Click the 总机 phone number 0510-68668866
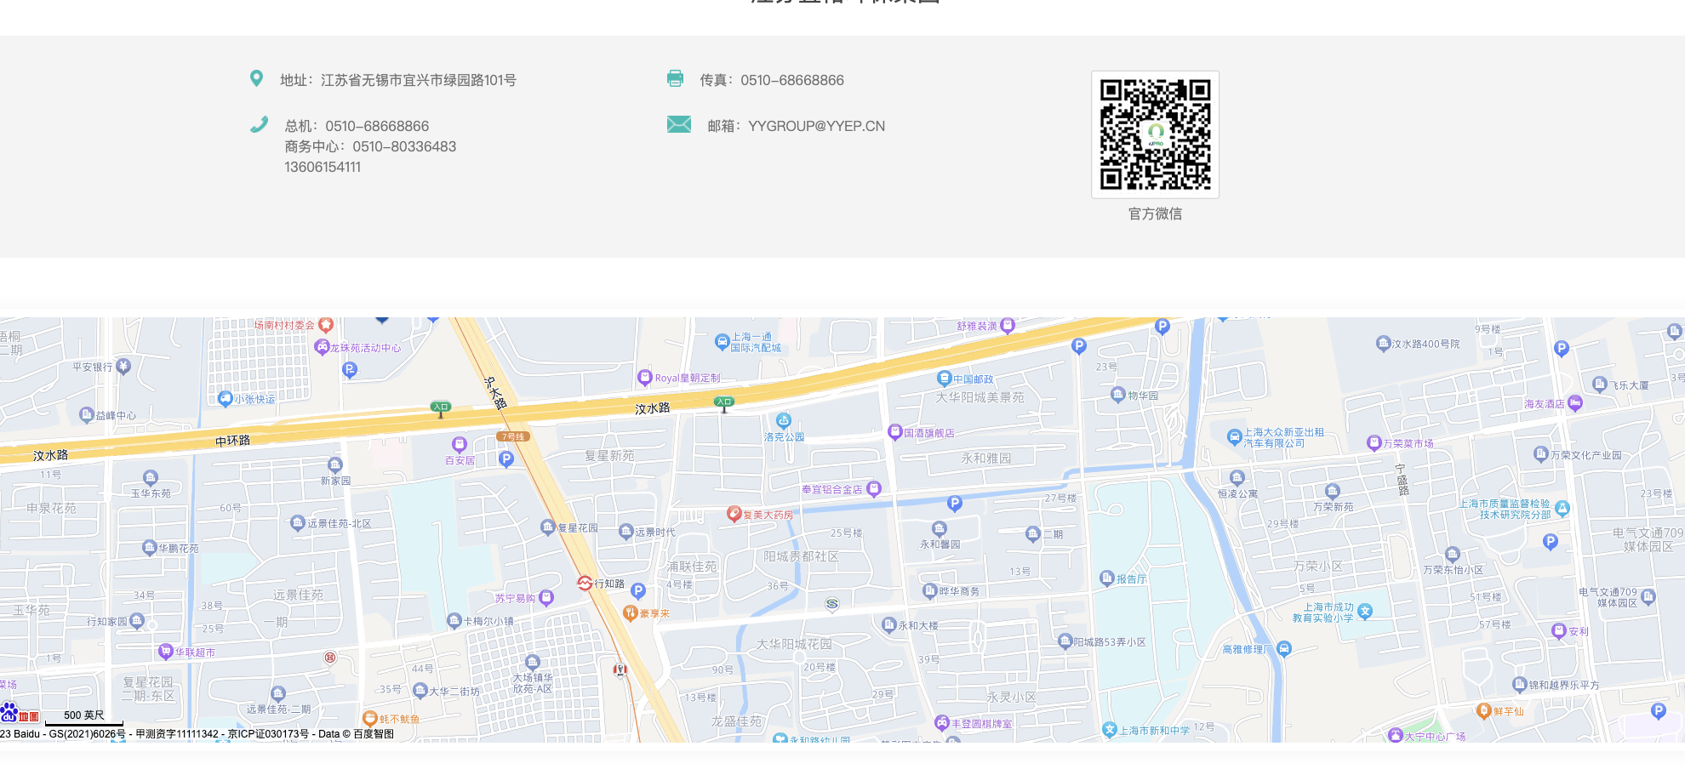 pyautogui.click(x=377, y=126)
